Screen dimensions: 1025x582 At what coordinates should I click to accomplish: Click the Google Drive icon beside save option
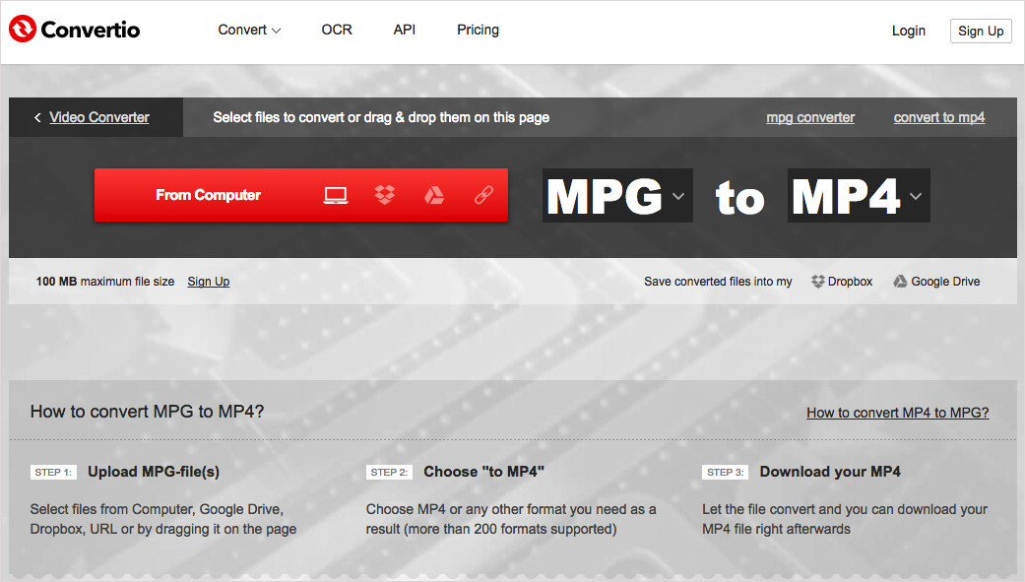pos(900,282)
